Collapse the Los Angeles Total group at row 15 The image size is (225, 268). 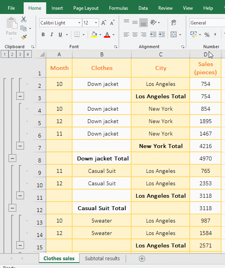click(20, 245)
